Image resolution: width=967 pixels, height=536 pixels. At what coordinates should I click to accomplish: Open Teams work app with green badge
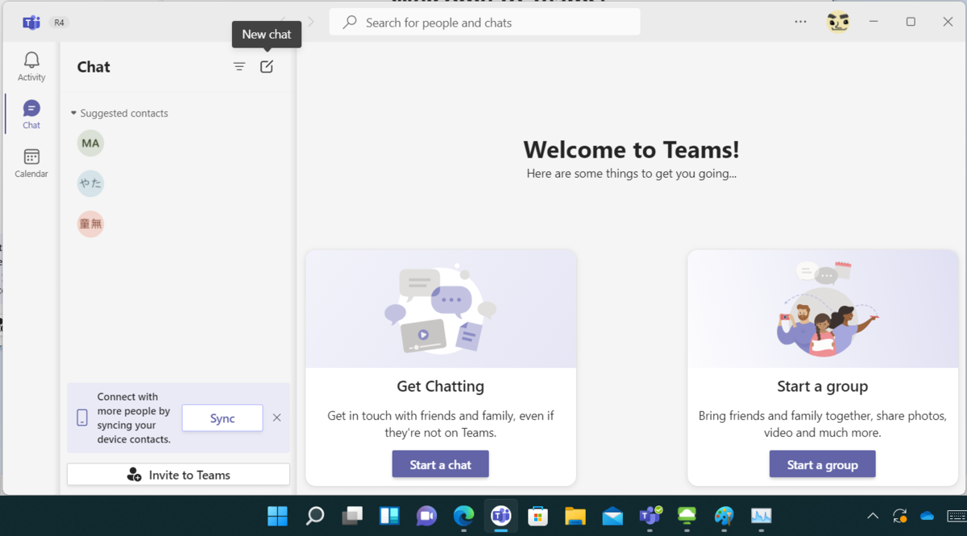pos(650,516)
